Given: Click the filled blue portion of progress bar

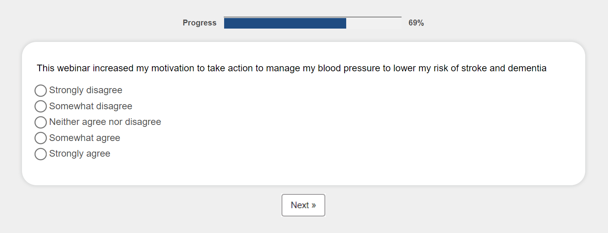Looking at the screenshot, I should (x=285, y=23).
